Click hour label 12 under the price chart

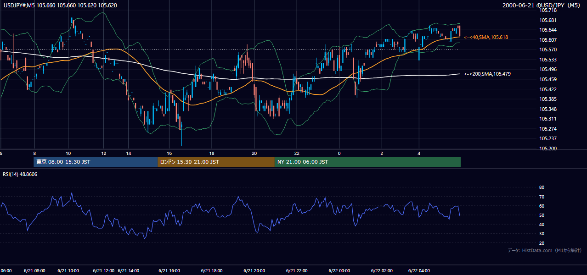pyautogui.click(x=103, y=153)
